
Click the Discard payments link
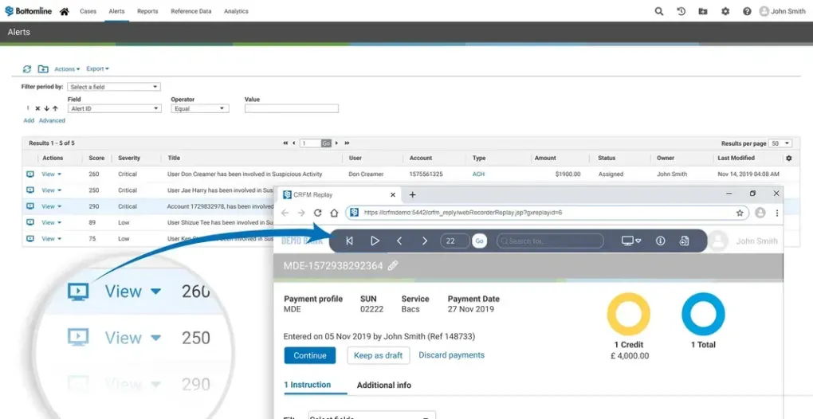(451, 355)
